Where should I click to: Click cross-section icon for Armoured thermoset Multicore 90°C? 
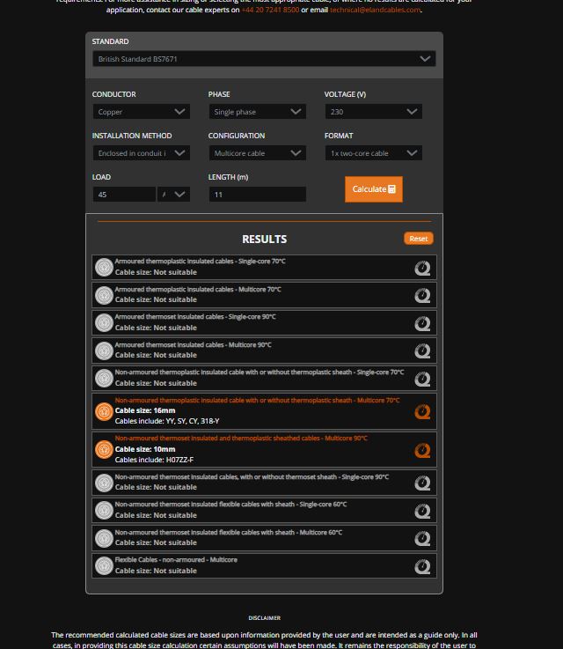104,350
